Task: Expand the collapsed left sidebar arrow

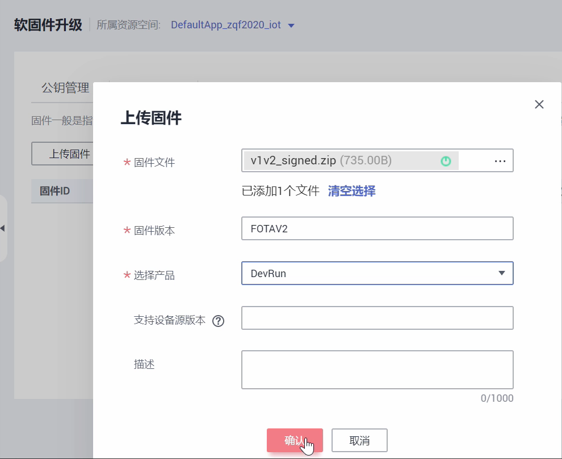Action: [x=2, y=228]
